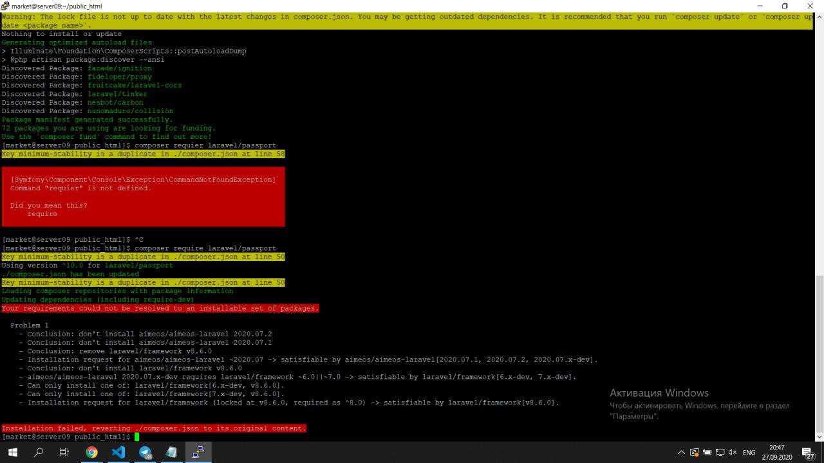Close the PuTTY terminal window

[810, 6]
